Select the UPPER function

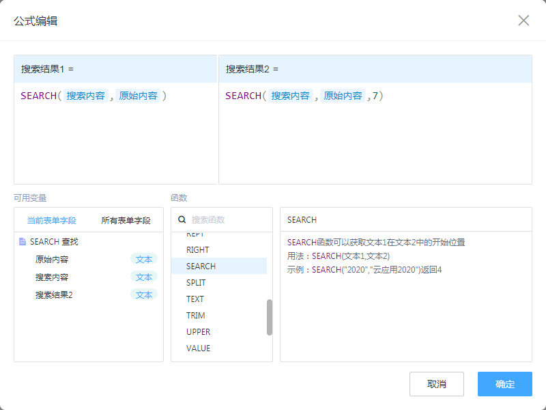[199, 331]
